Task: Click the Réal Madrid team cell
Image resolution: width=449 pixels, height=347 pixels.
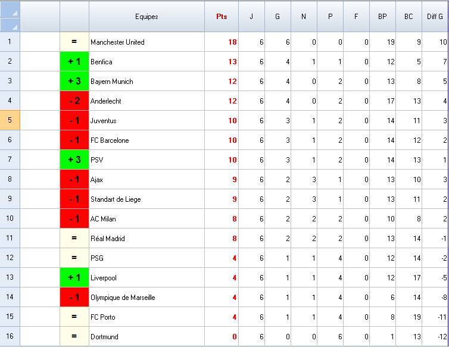Action: click(146, 239)
